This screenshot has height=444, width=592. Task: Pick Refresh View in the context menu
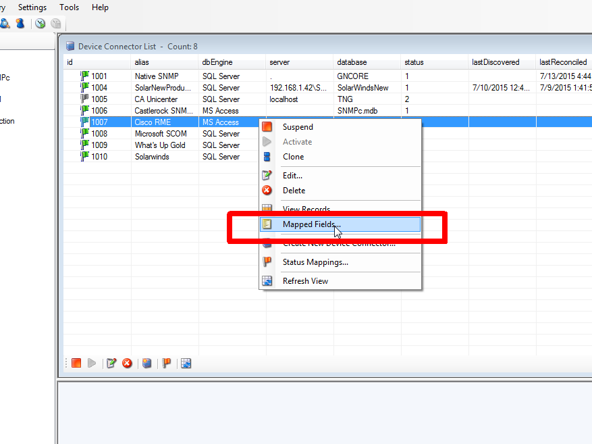coord(305,281)
